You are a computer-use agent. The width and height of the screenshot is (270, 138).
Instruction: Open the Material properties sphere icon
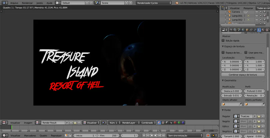(263, 30)
